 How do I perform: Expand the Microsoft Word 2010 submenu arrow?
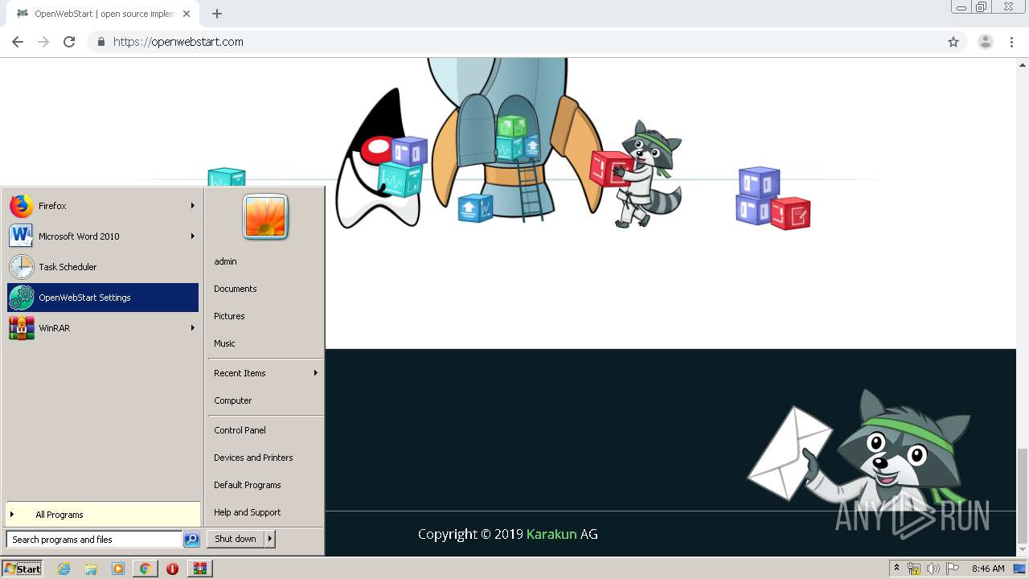(x=192, y=236)
